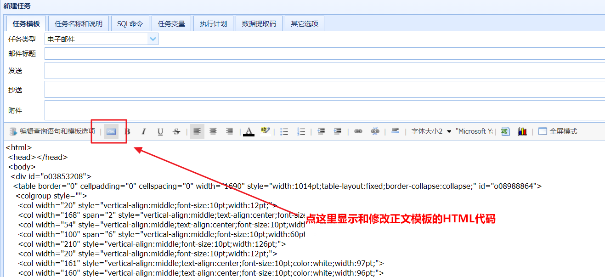Click the col width="100" span="6" line
The height and width of the screenshot is (277, 605).
[162, 234]
